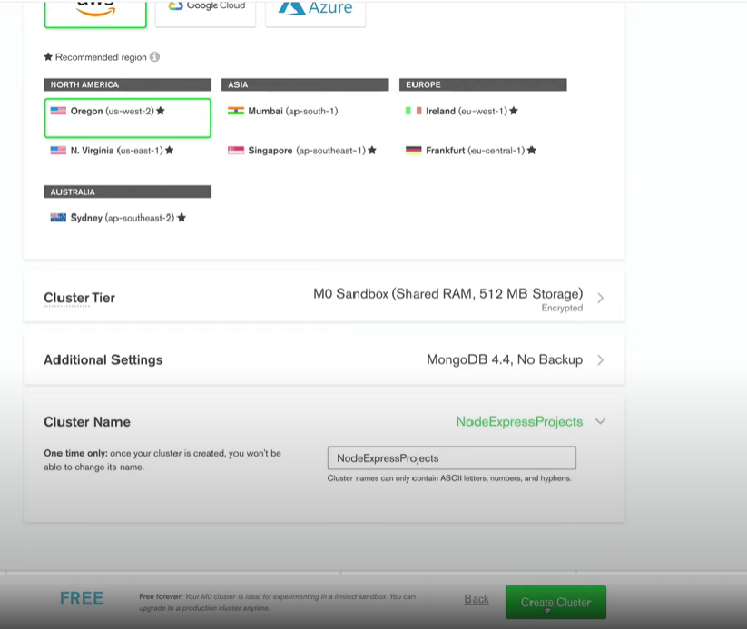Select Ireland (eu-west-1) region
747x629 pixels.
pyautogui.click(x=461, y=111)
